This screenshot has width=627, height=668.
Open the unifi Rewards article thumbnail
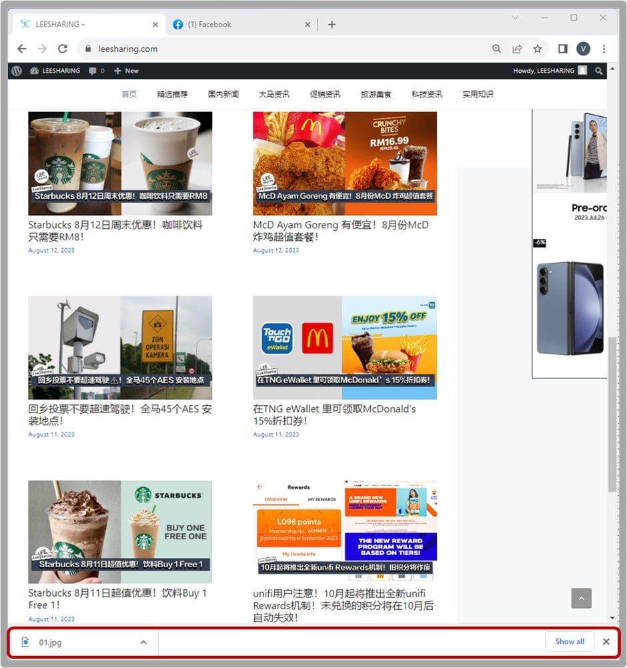(345, 532)
